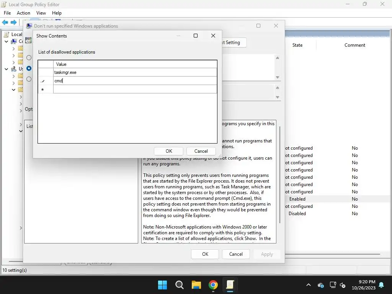The width and height of the screenshot is (392, 294).
Task: Expand first folder under Computer Configuration
Action: coord(13,49)
